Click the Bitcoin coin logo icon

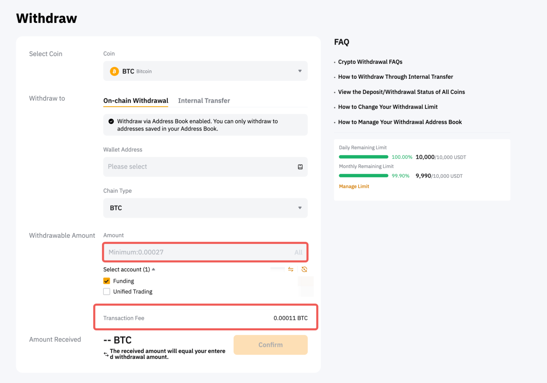click(114, 71)
